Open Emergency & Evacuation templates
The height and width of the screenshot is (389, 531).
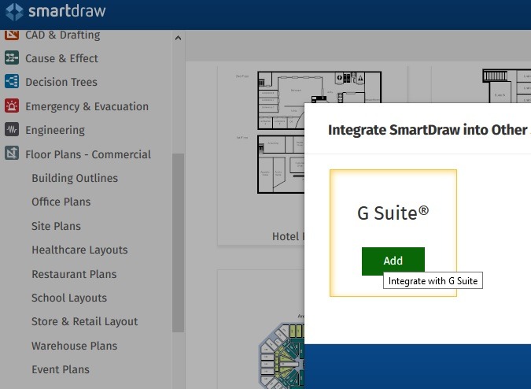click(x=87, y=106)
